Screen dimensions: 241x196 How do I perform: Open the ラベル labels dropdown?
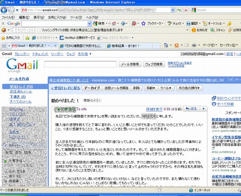(x=166, y=88)
